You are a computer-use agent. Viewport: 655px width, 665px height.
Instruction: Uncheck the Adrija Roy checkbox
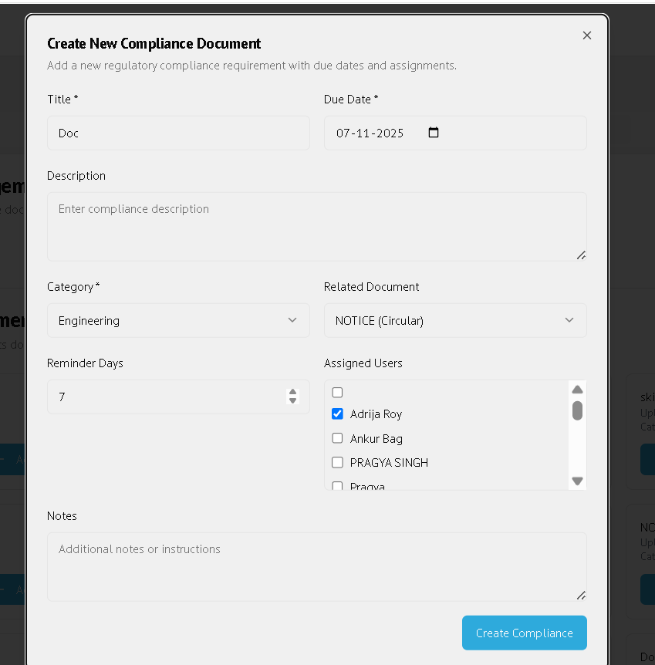tap(337, 414)
